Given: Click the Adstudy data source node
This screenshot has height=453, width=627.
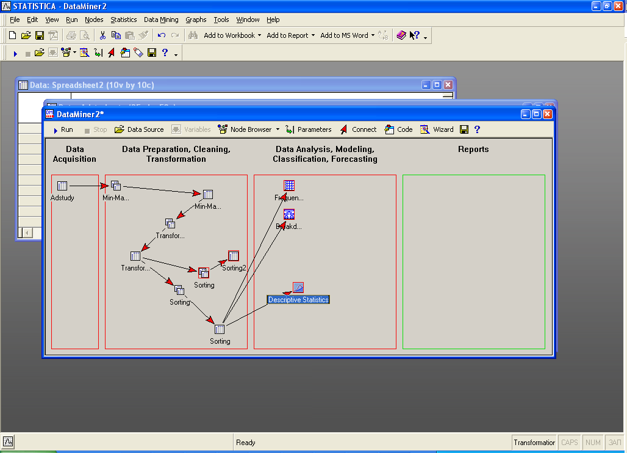Looking at the screenshot, I should [x=62, y=186].
